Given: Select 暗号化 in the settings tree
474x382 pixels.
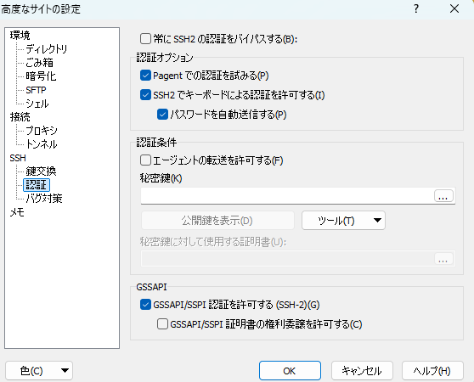Looking at the screenshot, I should coord(41,76).
